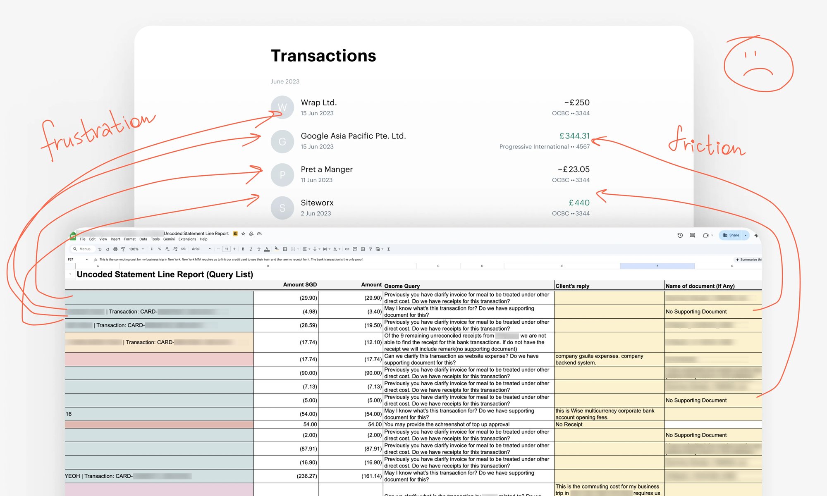The width and height of the screenshot is (827, 496).
Task: Star the Uncoded Statement Line Report document
Action: coord(243,234)
